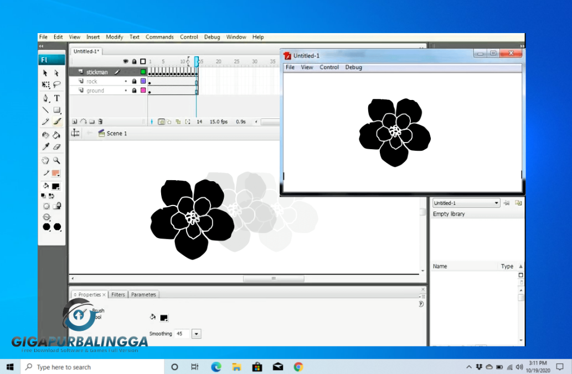Open the fill color picker in Properties
Screen dimensions: 572x374
click(x=164, y=318)
